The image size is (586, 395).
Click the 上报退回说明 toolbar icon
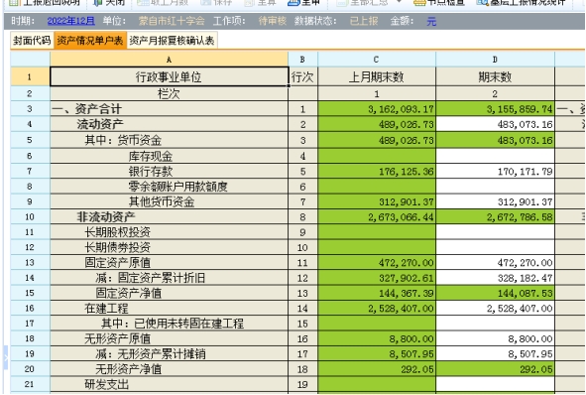click(x=14, y=2)
